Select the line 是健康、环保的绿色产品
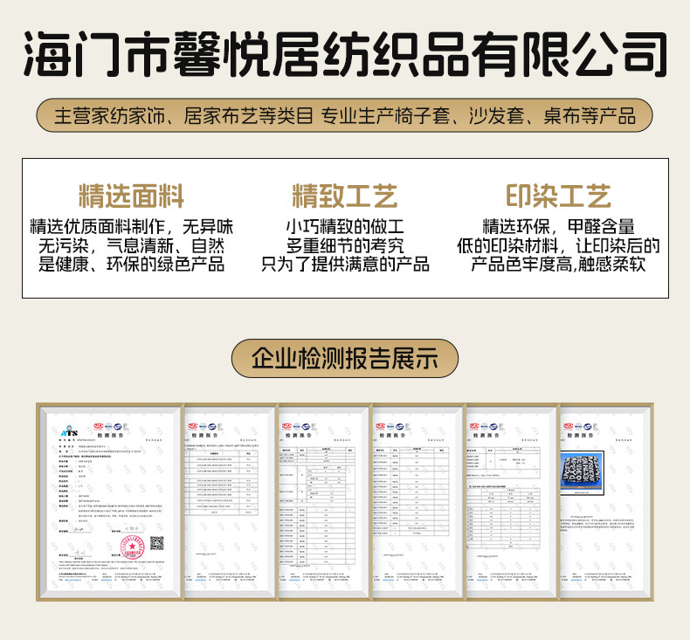The image size is (690, 640). (131, 265)
